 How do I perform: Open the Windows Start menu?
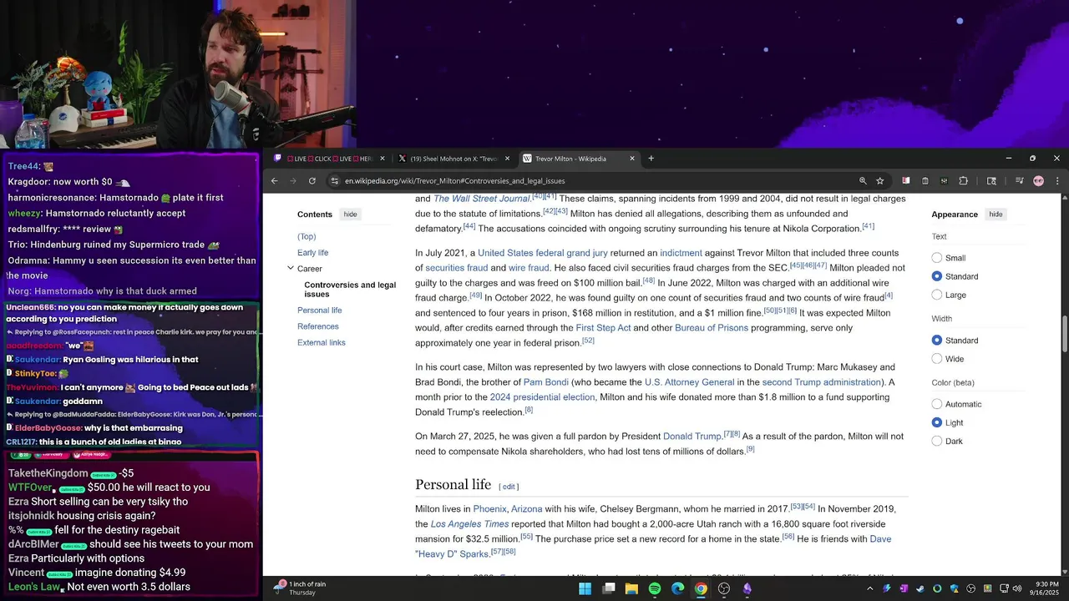click(585, 588)
